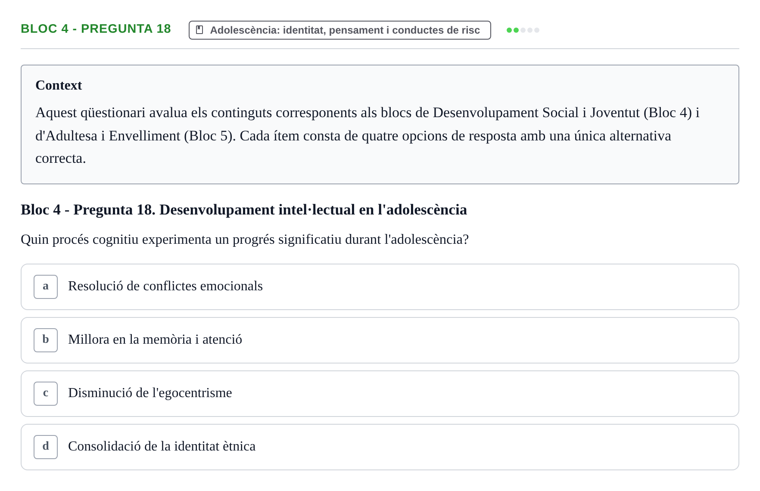
Task: Choose 'Consolidació de la identitat ètnica'
Action: 380,447
